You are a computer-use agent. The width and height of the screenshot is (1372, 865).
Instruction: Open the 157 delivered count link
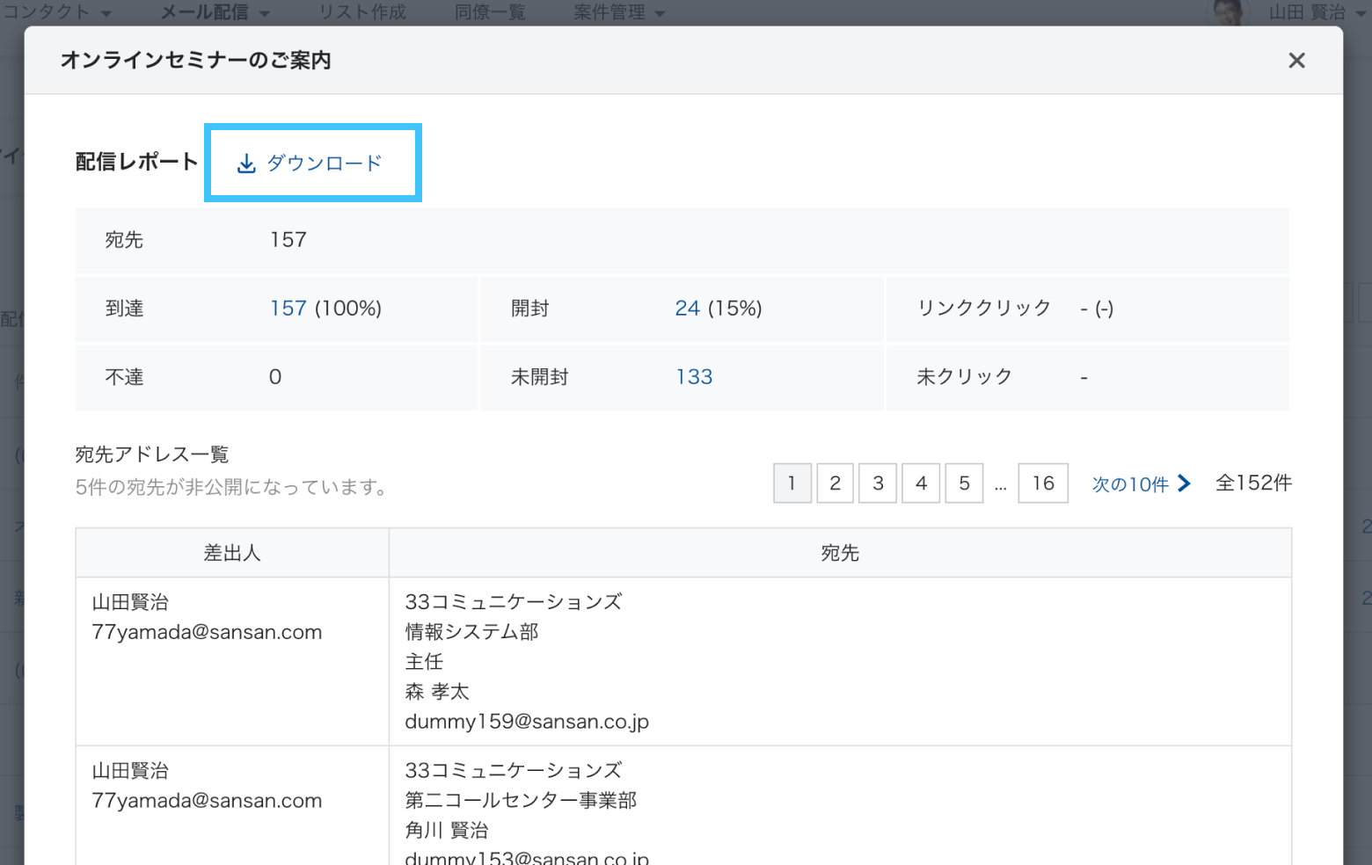point(288,309)
